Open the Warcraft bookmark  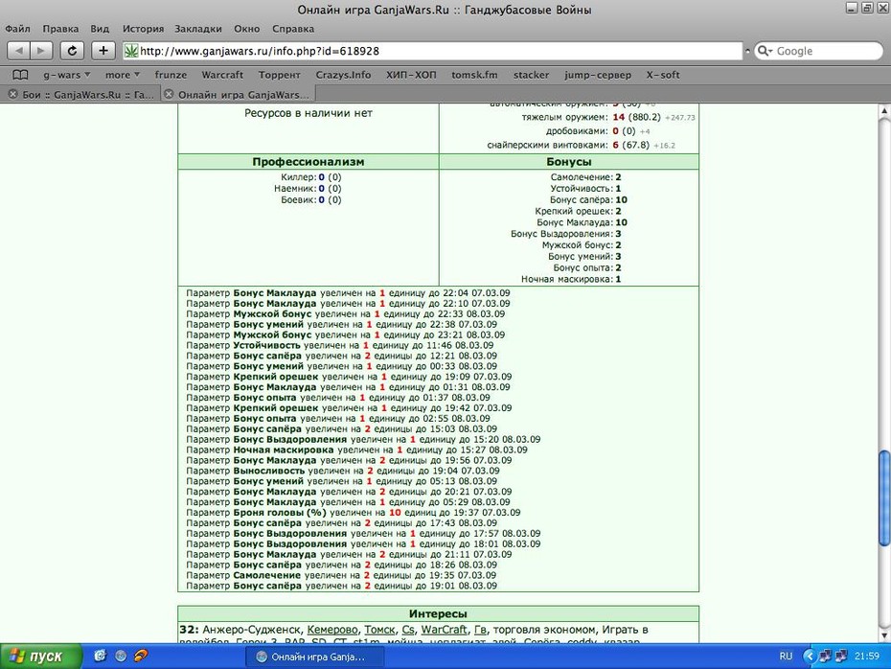(x=222, y=75)
